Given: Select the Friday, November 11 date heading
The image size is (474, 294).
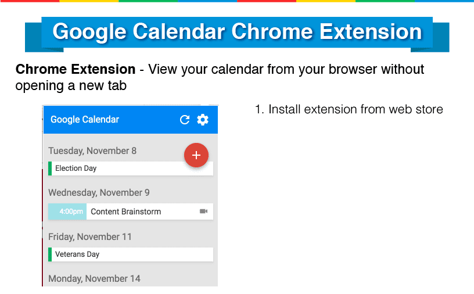Looking at the screenshot, I should click(90, 236).
